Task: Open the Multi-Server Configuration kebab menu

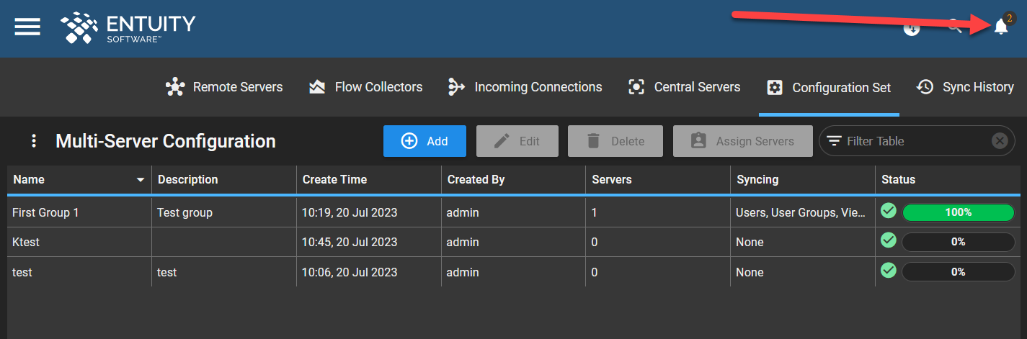Action: [33, 141]
